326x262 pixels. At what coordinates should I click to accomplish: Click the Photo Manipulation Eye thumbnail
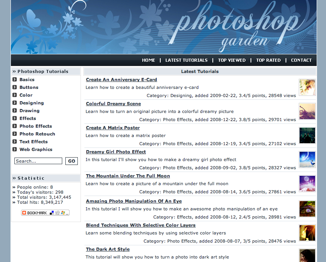coord(307,209)
